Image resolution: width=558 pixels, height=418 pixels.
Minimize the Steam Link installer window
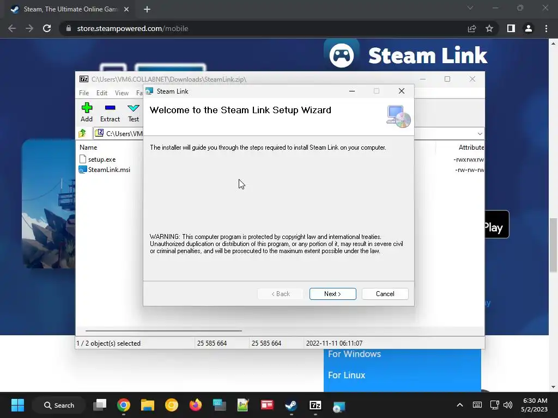coord(352,91)
